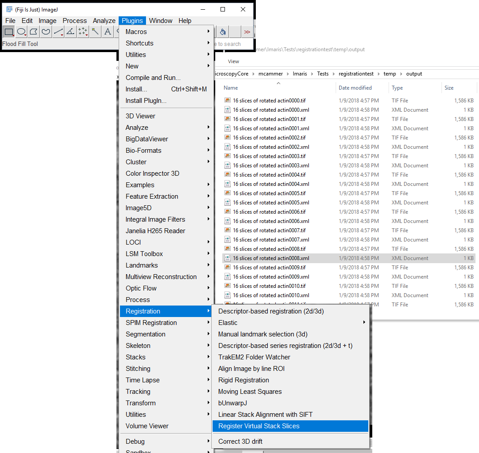Select the Straight Line tool

58,32
